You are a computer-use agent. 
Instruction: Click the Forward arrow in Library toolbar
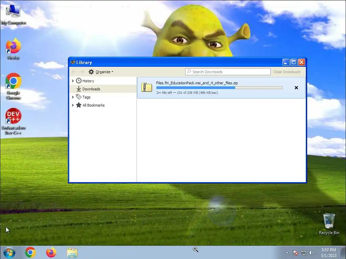[81, 72]
